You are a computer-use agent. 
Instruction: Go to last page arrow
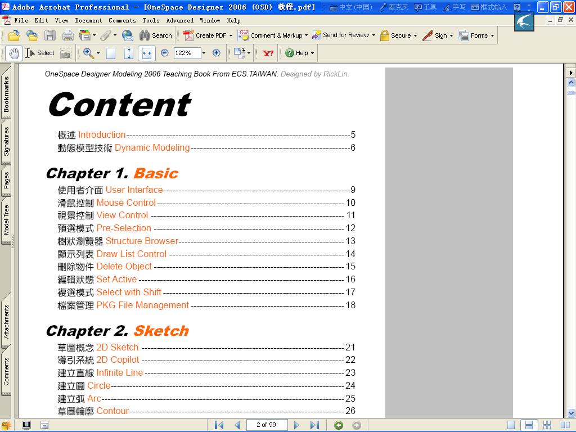pyautogui.click(x=314, y=425)
